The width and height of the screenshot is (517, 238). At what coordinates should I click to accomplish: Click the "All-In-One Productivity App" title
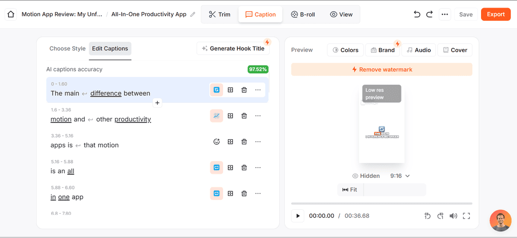click(149, 15)
